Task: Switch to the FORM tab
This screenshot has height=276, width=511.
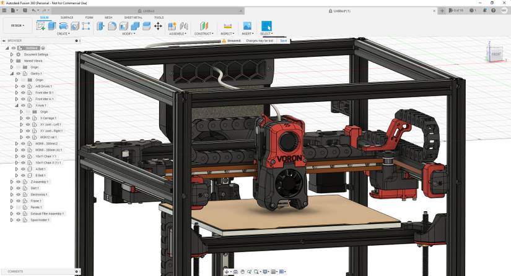Action: tap(89, 17)
